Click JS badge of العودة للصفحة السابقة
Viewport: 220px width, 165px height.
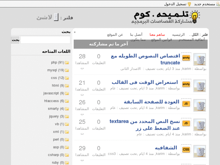[x=186, y=104]
